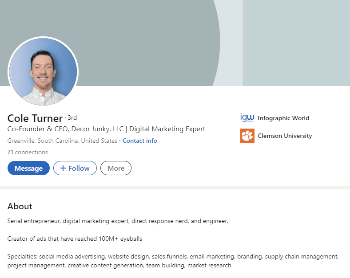The image size is (350, 278).
Task: Click the Cole Turner name heading
Action: click(x=35, y=118)
